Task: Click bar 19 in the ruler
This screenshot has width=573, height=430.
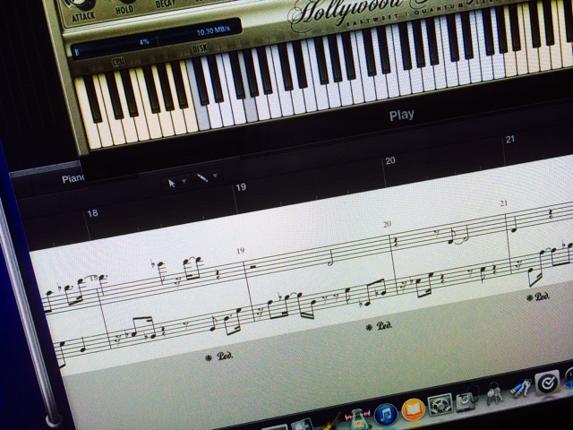Action: coord(241,187)
